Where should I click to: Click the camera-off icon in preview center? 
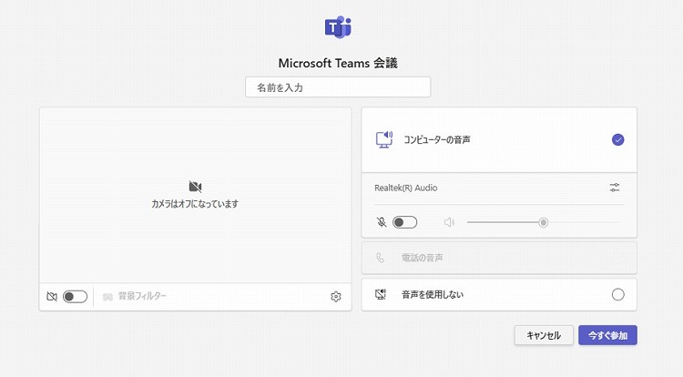[x=195, y=187]
